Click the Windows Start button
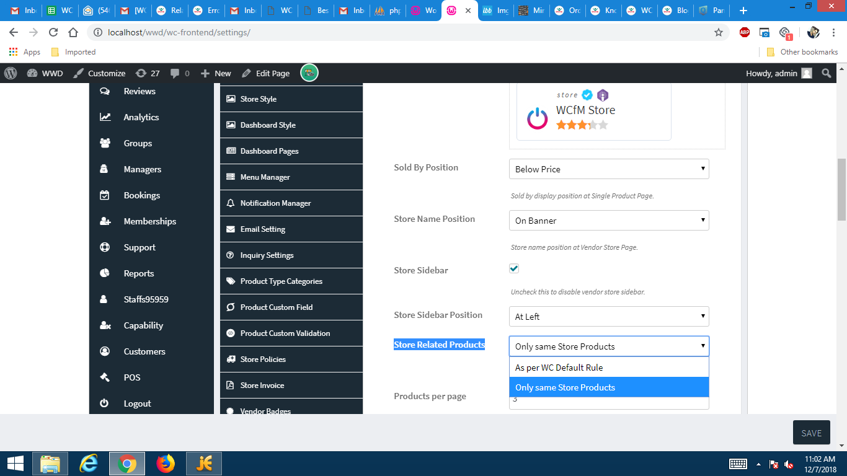This screenshot has width=847, height=476. click(x=15, y=464)
